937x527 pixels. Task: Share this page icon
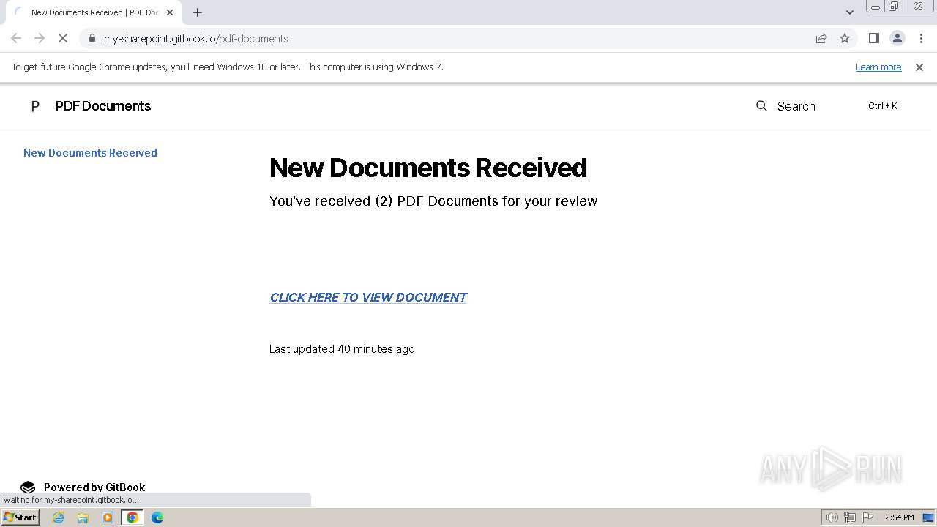[x=821, y=38]
